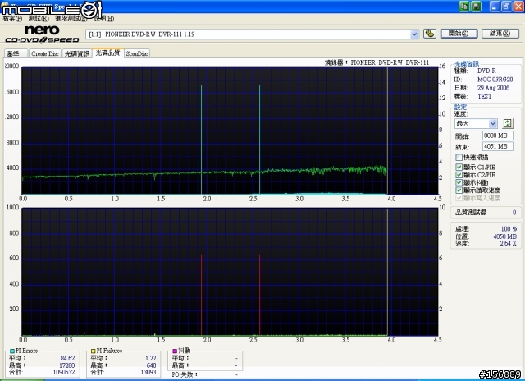Viewport: 525px width, 381px height.
Task: Click the PO 失敗 label
Action: [x=185, y=374]
